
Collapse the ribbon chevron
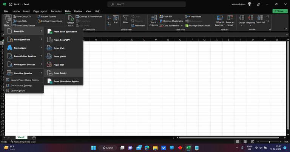(x=286, y=29)
